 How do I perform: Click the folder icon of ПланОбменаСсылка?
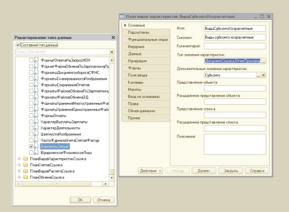pyautogui.click(x=26, y=177)
